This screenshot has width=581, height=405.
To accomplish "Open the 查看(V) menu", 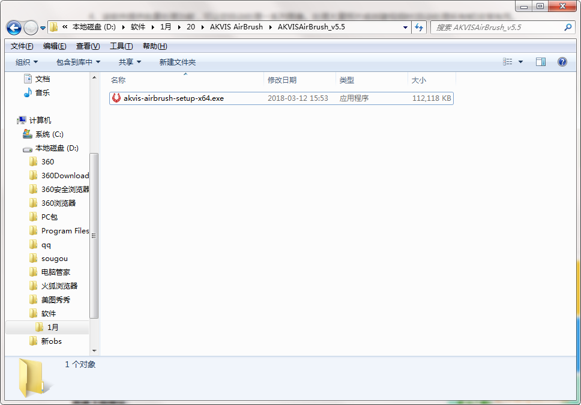I will pyautogui.click(x=88, y=46).
